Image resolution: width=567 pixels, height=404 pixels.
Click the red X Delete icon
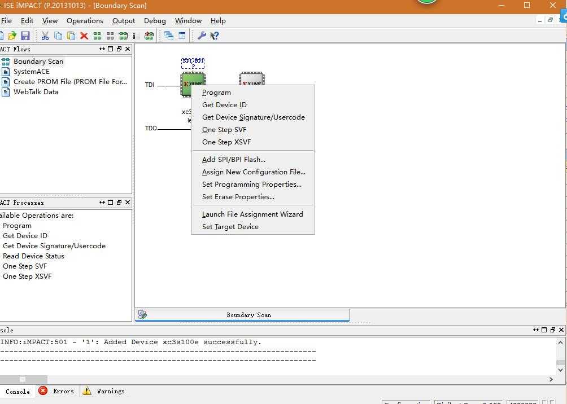(x=84, y=36)
